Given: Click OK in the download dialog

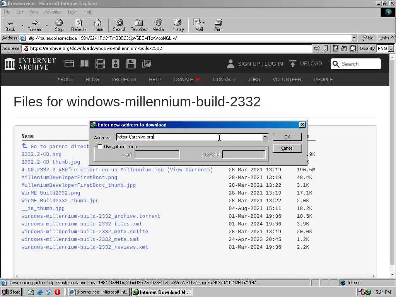Looking at the screenshot, I should click(287, 137).
